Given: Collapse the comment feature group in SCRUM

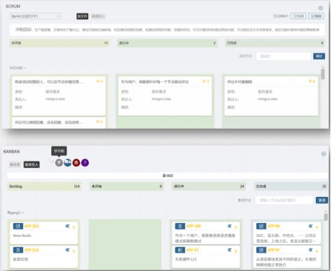Looking at the screenshot, I should [x=18, y=68].
